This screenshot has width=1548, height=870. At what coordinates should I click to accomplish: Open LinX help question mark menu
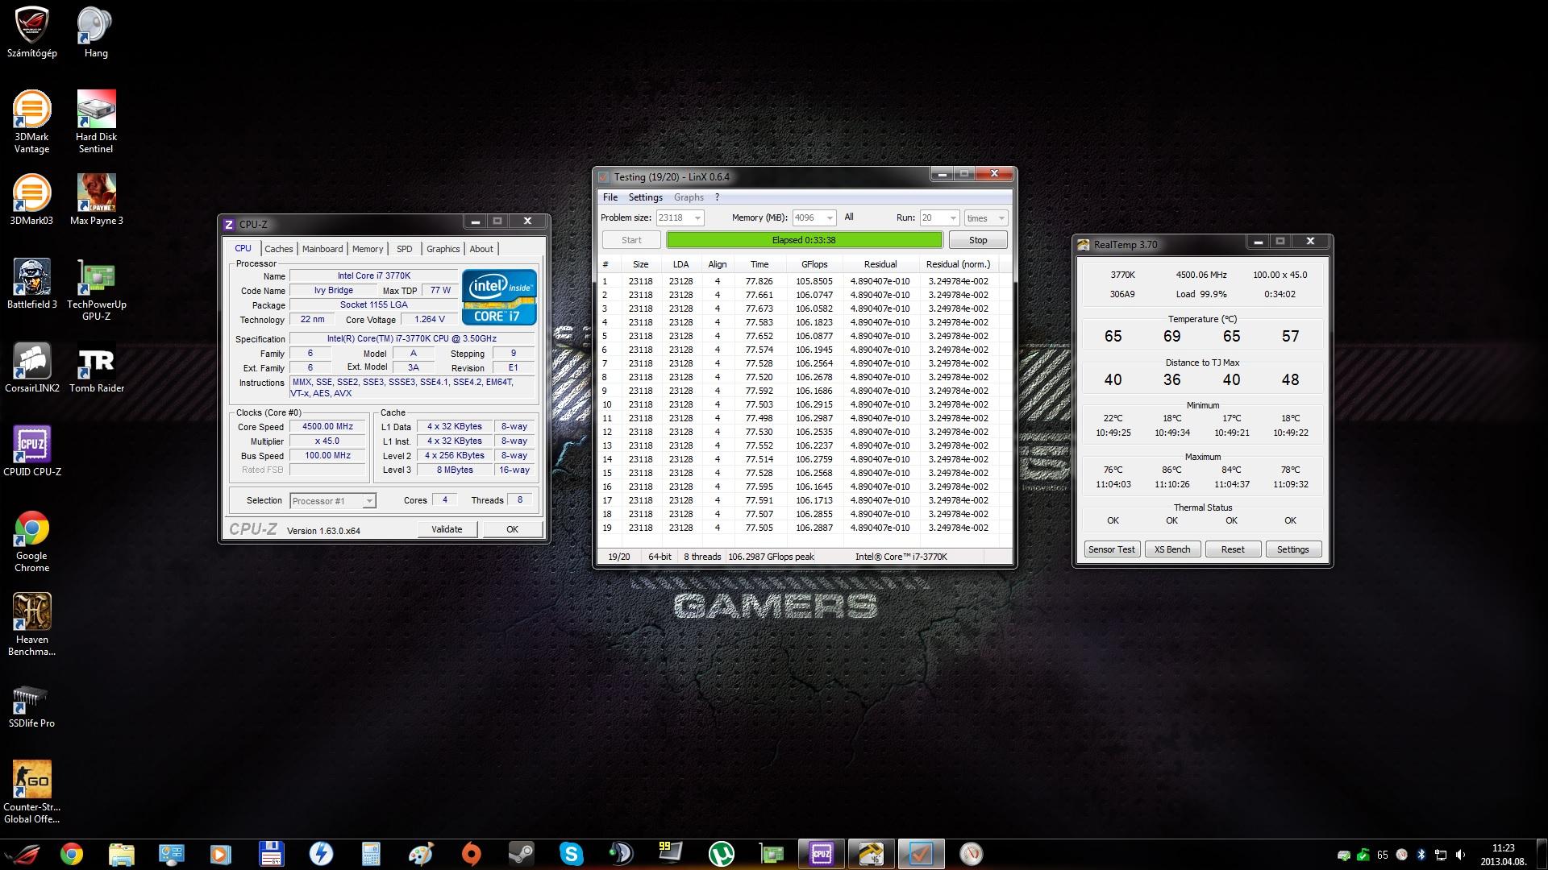717,197
